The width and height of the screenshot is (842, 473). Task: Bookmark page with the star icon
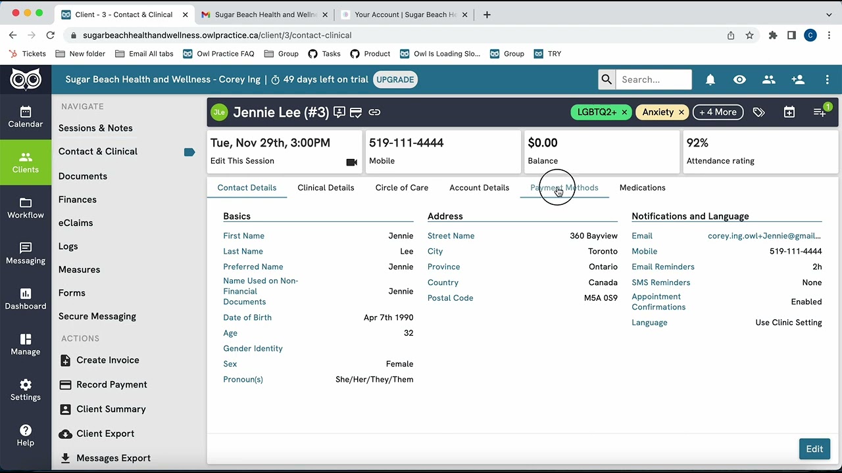pyautogui.click(x=749, y=35)
